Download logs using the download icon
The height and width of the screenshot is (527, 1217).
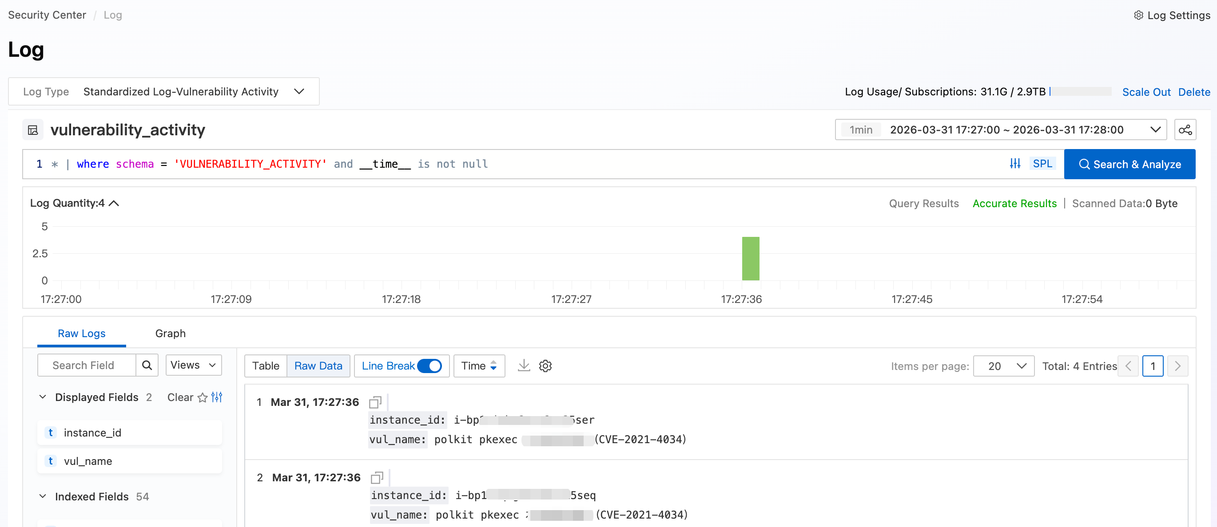[524, 366]
